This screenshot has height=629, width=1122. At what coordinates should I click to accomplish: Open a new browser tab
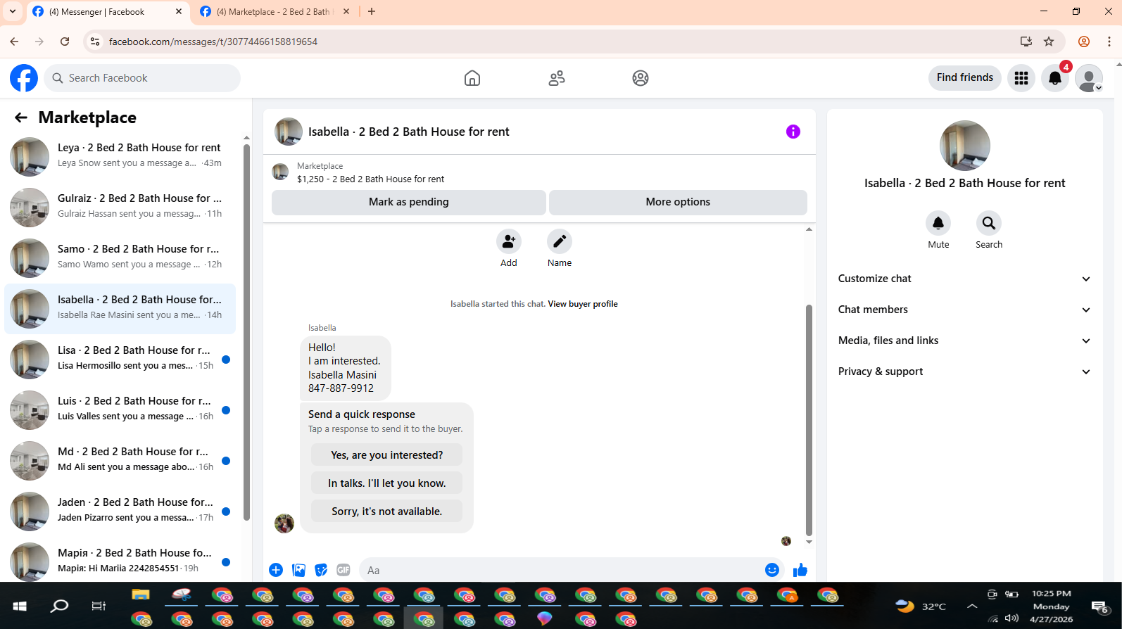click(372, 11)
